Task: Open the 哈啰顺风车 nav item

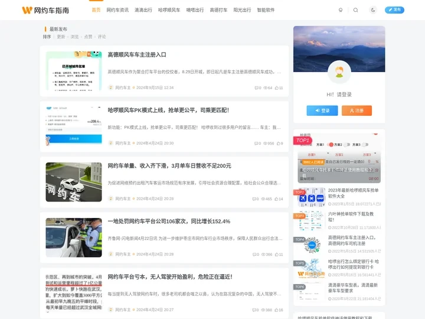Action: pyautogui.click(x=169, y=10)
